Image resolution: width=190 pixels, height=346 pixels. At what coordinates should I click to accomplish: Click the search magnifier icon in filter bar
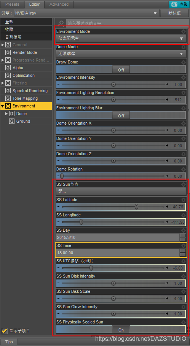[x=61, y=23]
